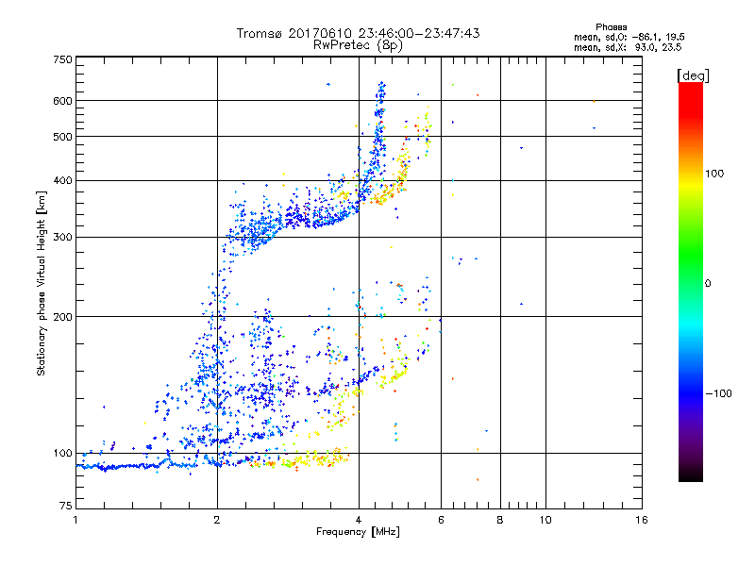Click the 'mean, sd,X: 93.0, 23.5' statistic
This screenshot has width=755, height=566.
[x=628, y=47]
